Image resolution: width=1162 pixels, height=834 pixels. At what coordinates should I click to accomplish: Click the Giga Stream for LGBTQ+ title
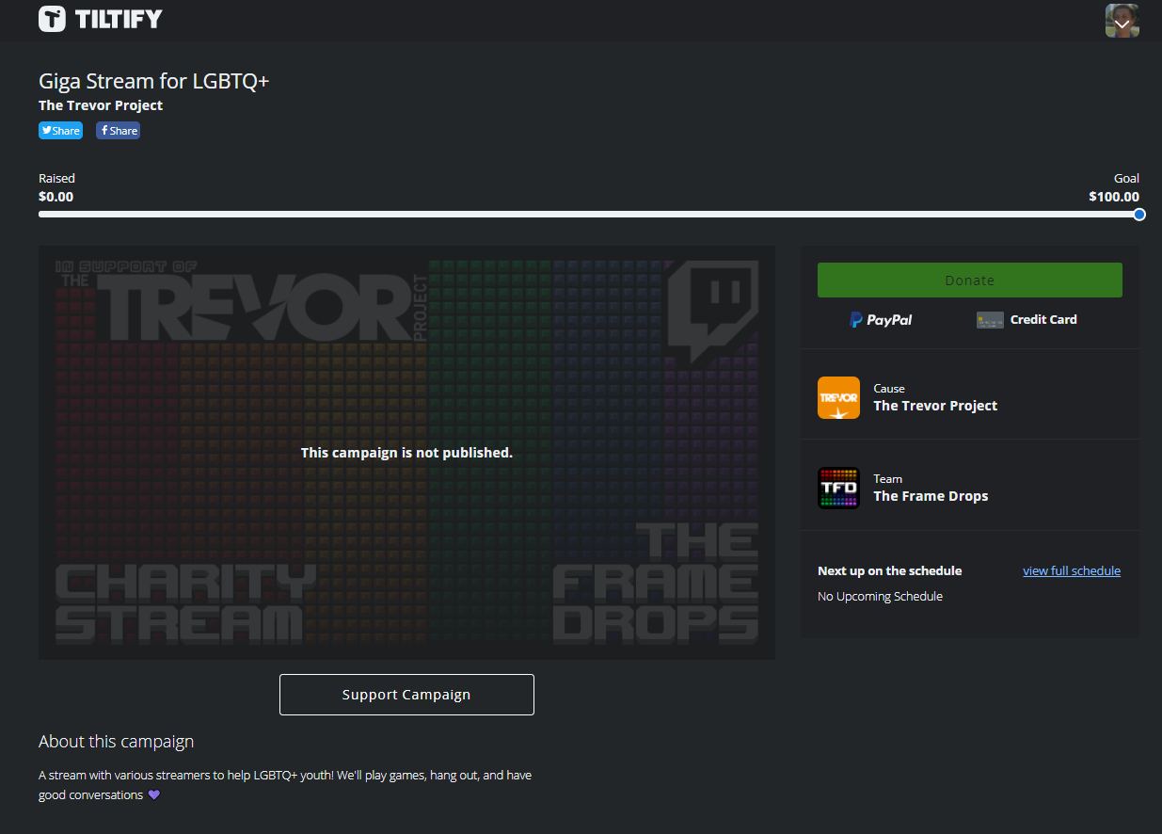click(x=154, y=81)
